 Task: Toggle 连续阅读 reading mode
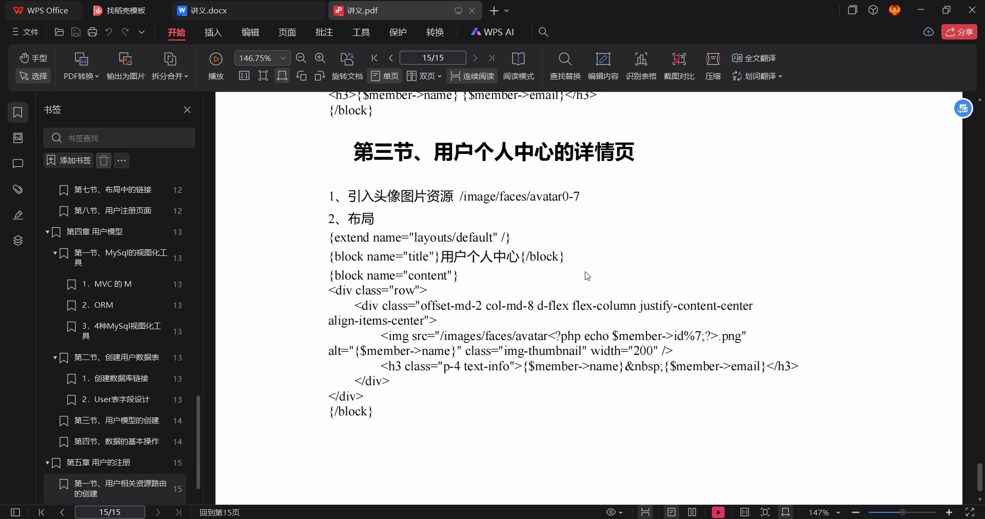[471, 76]
